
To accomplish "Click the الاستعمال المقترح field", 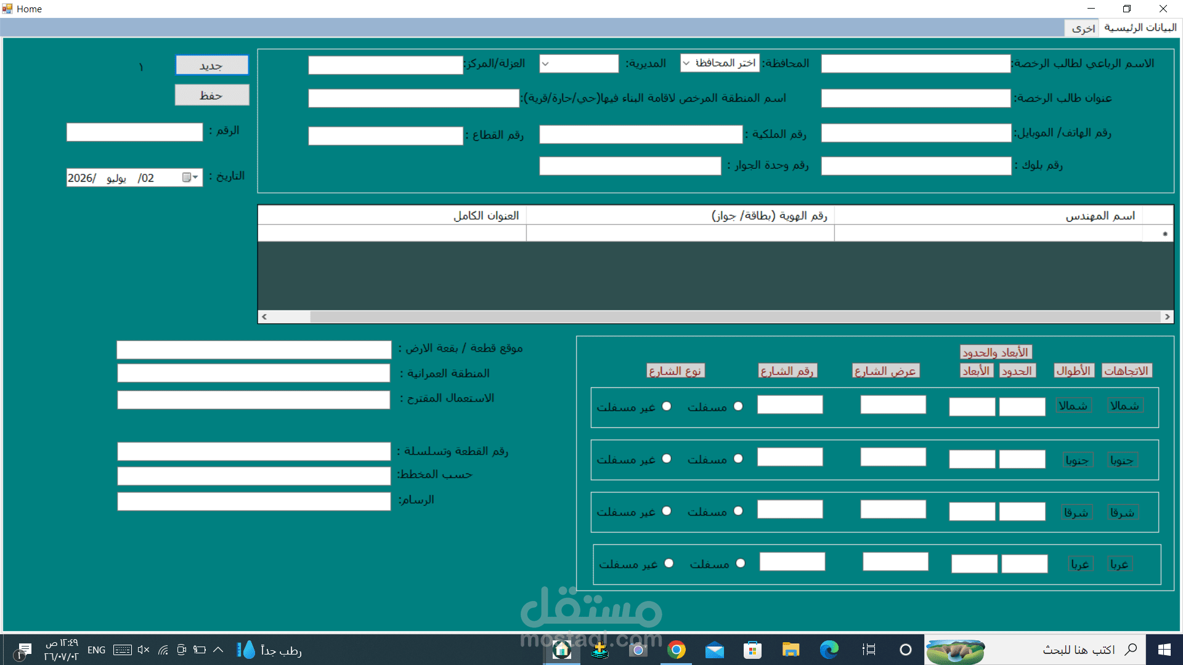I will click(254, 400).
